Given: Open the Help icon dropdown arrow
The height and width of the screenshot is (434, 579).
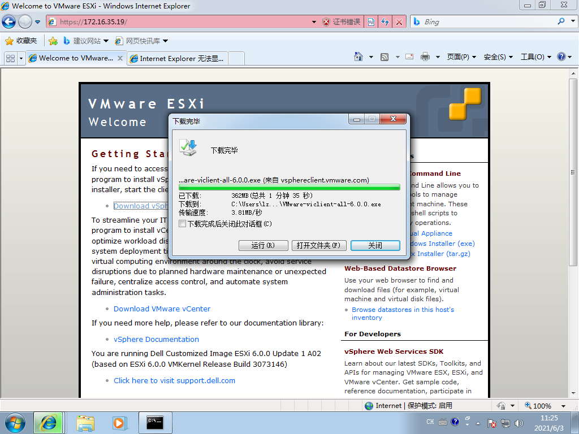Looking at the screenshot, I should (x=570, y=57).
